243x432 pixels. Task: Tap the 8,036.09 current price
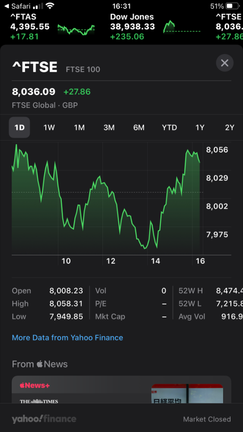pos(34,92)
